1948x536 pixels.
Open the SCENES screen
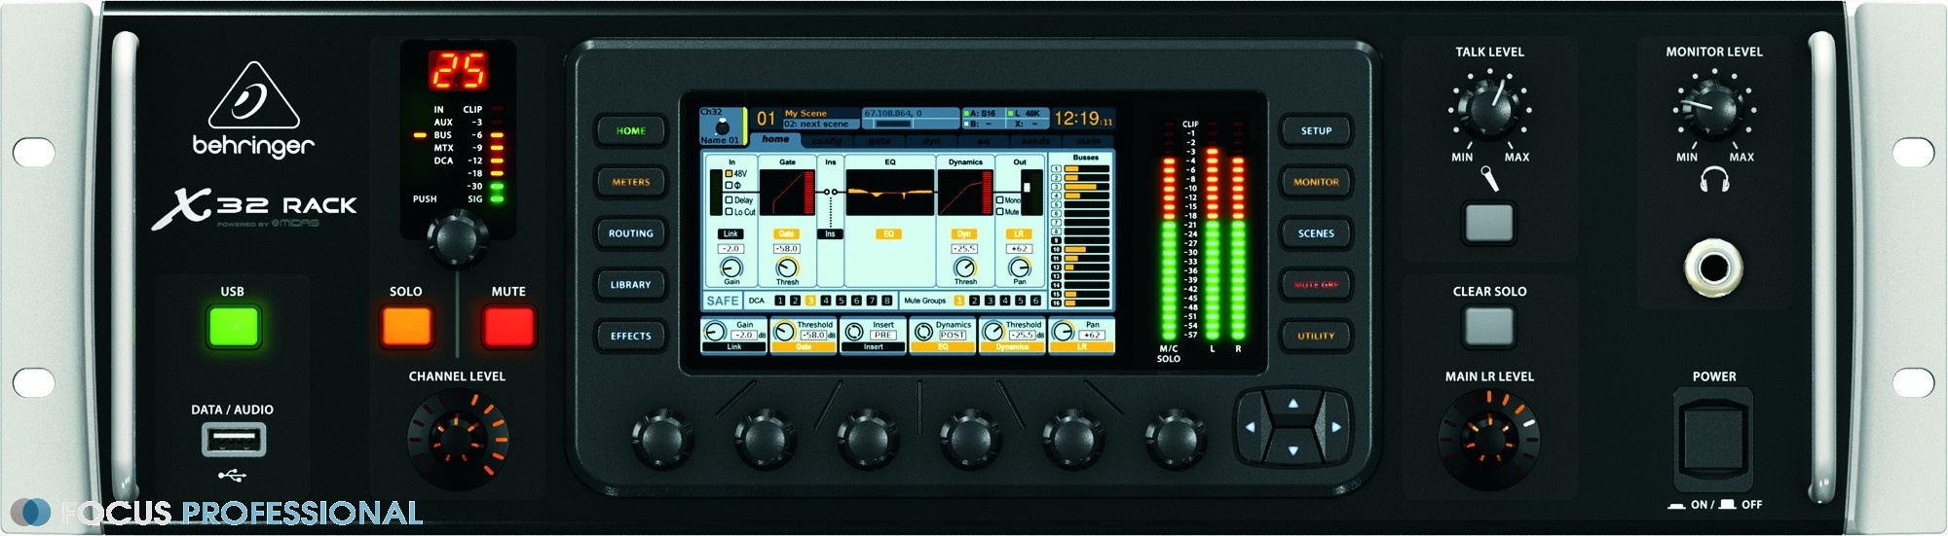(x=1316, y=233)
